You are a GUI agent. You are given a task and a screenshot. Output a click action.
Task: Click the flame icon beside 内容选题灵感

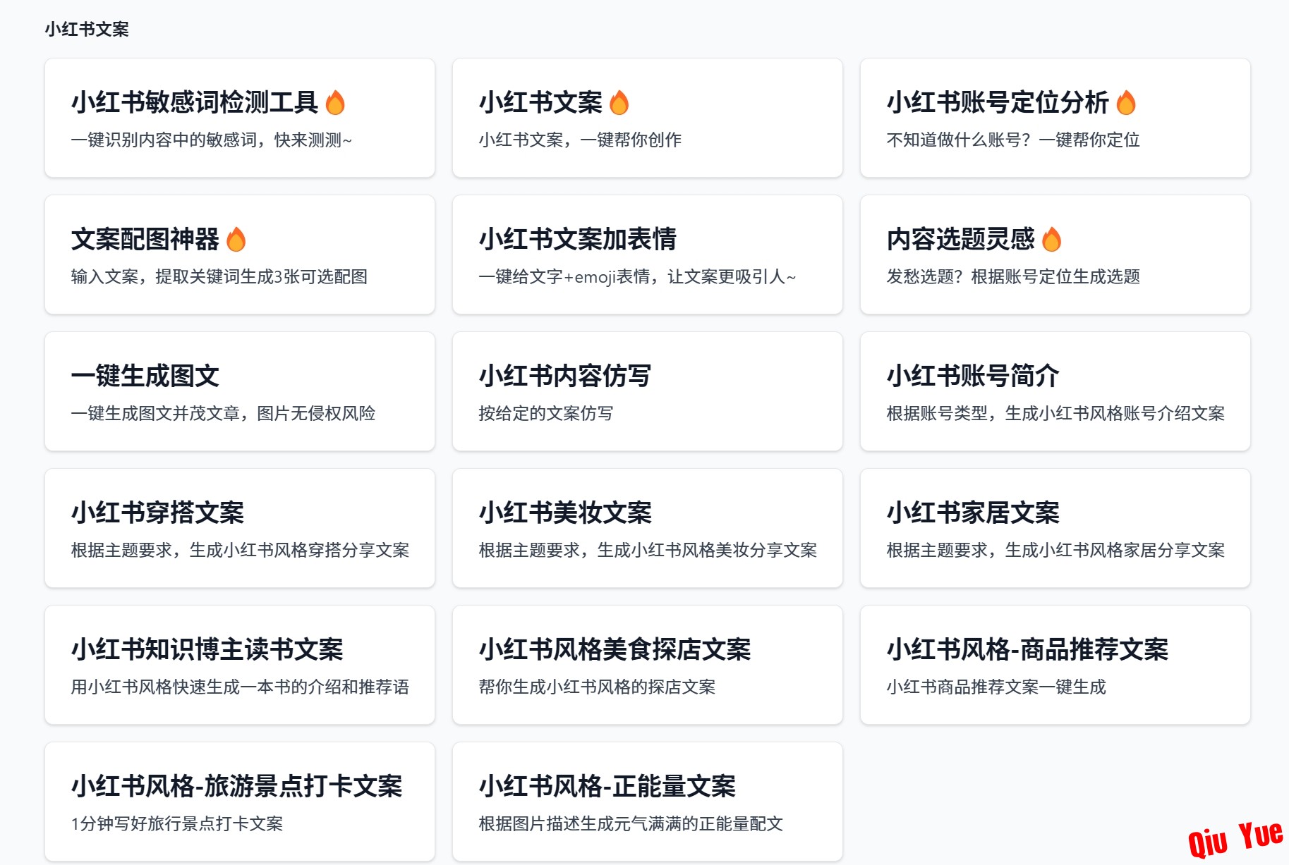pyautogui.click(x=1051, y=240)
